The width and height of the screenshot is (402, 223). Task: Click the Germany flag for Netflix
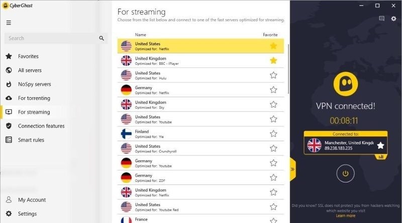[x=126, y=90]
